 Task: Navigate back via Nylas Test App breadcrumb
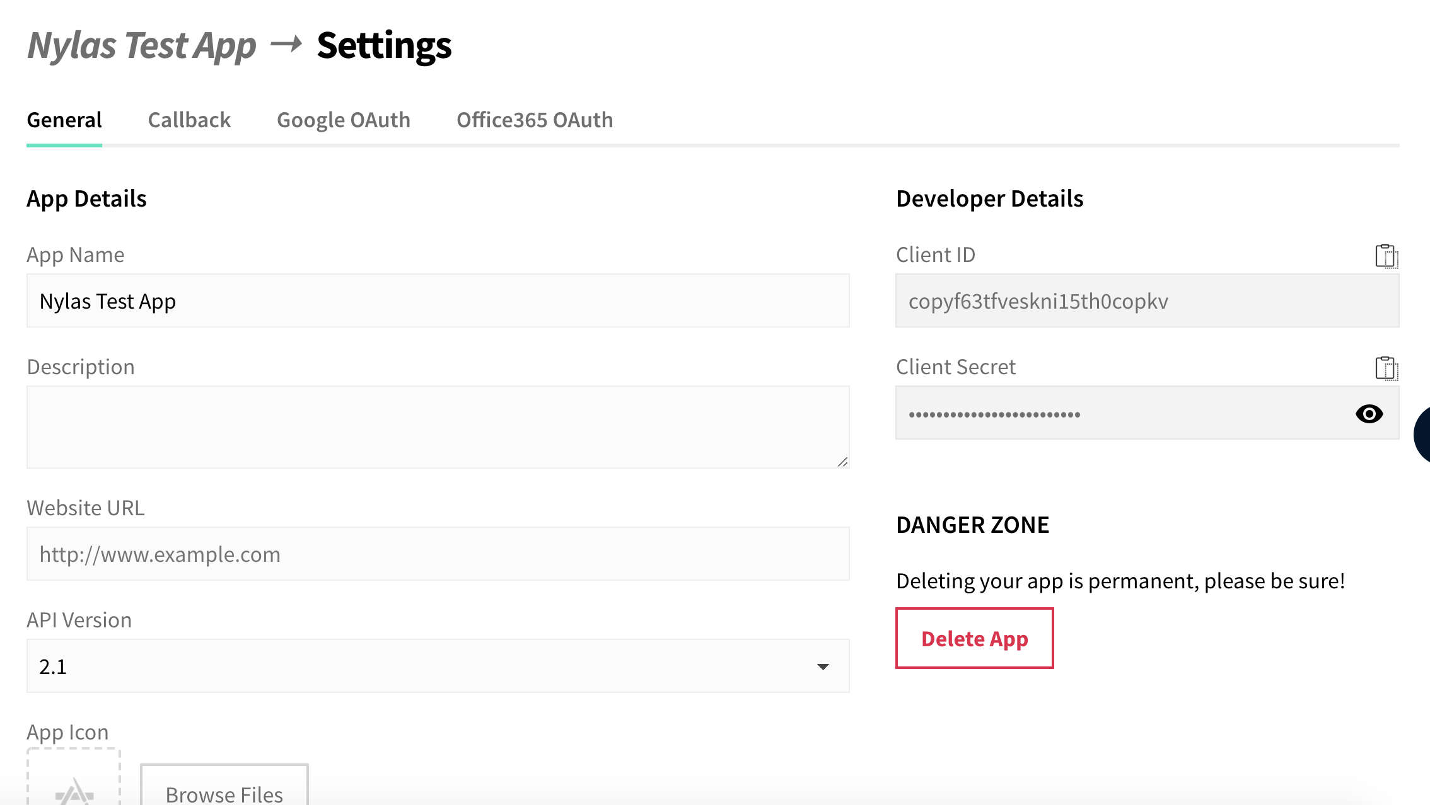142,45
